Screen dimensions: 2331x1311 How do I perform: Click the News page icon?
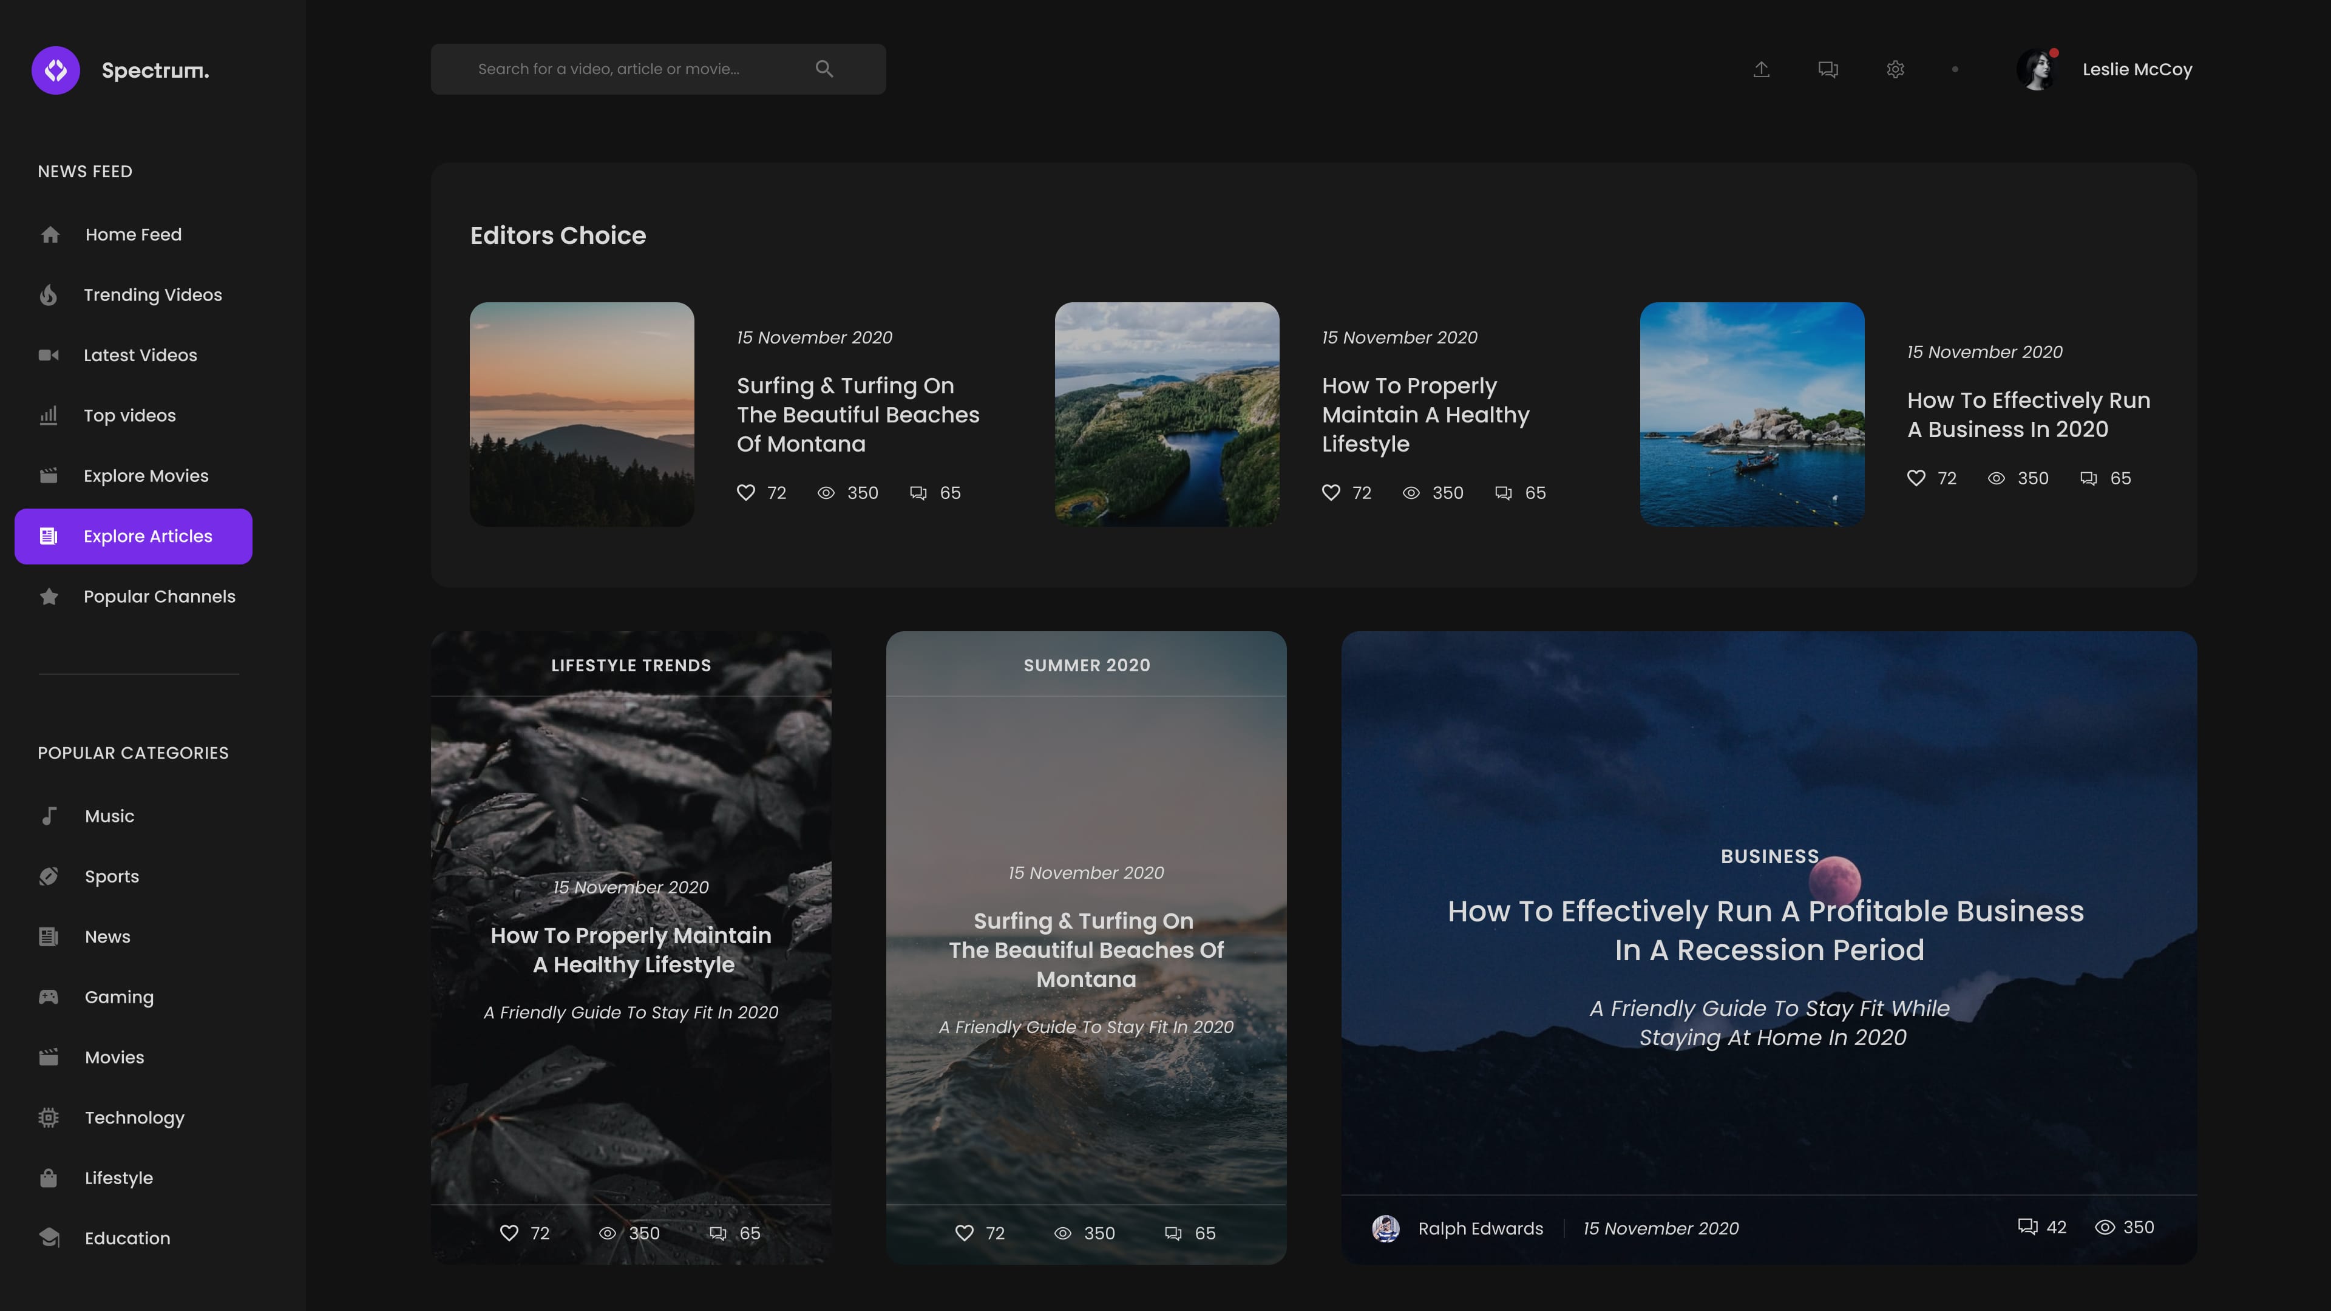point(49,937)
